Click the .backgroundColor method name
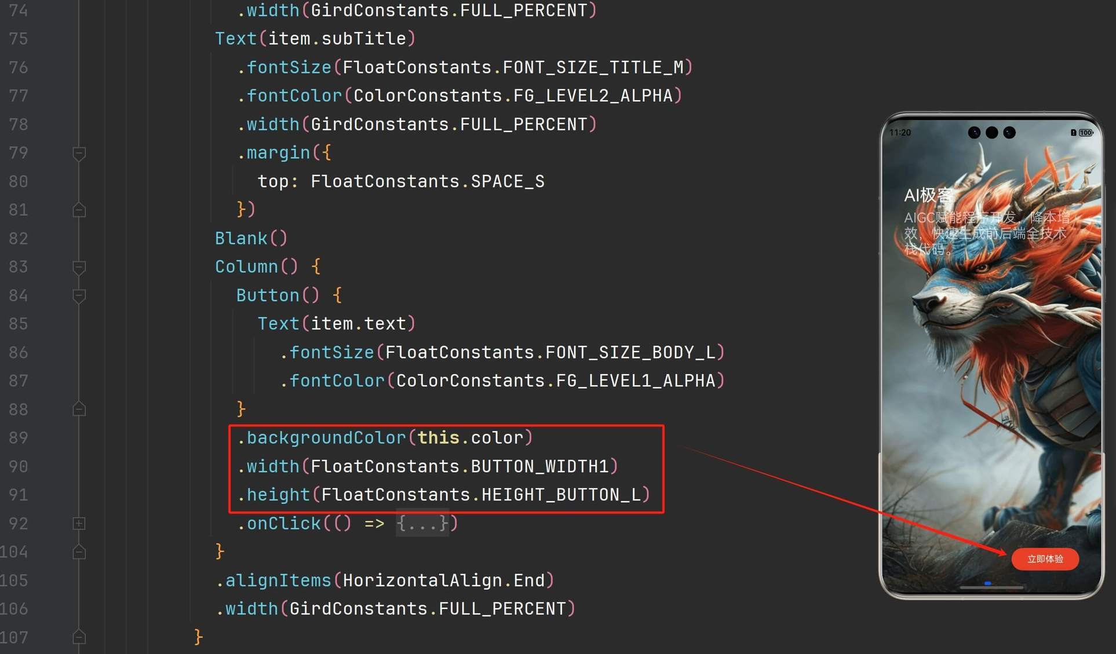 (x=322, y=438)
